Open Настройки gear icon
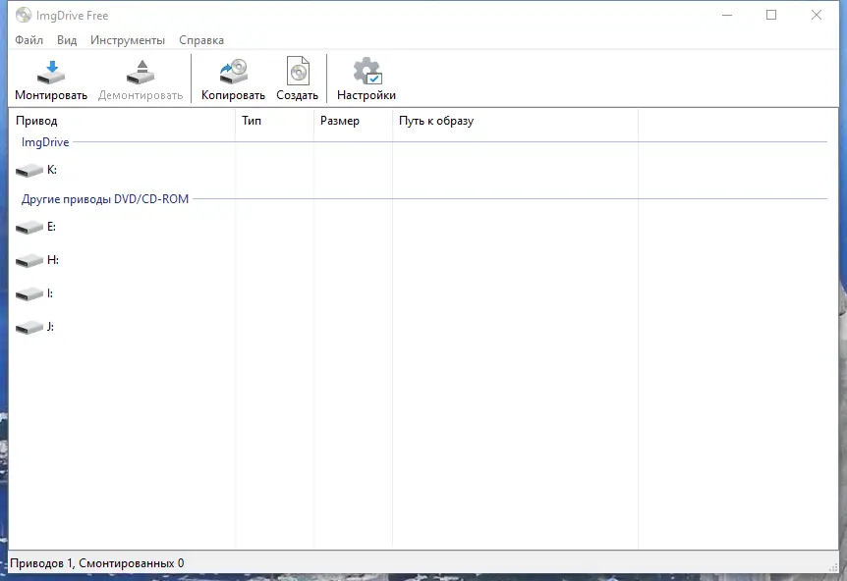Viewport: 847px width, 581px height. coord(367,72)
